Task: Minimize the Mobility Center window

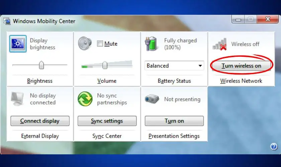Action: [238, 19]
